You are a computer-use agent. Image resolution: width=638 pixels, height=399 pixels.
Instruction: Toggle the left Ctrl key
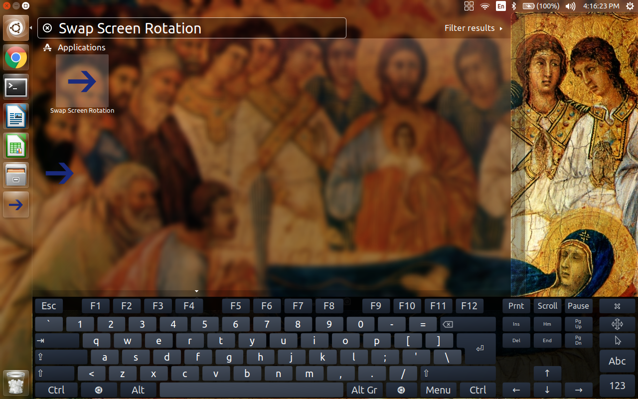56,390
